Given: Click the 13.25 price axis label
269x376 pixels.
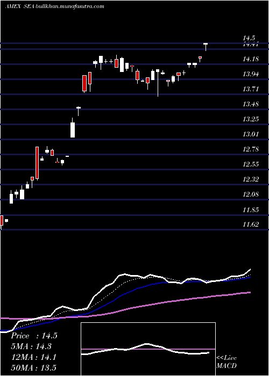Looking at the screenshot, I should click(x=251, y=119).
